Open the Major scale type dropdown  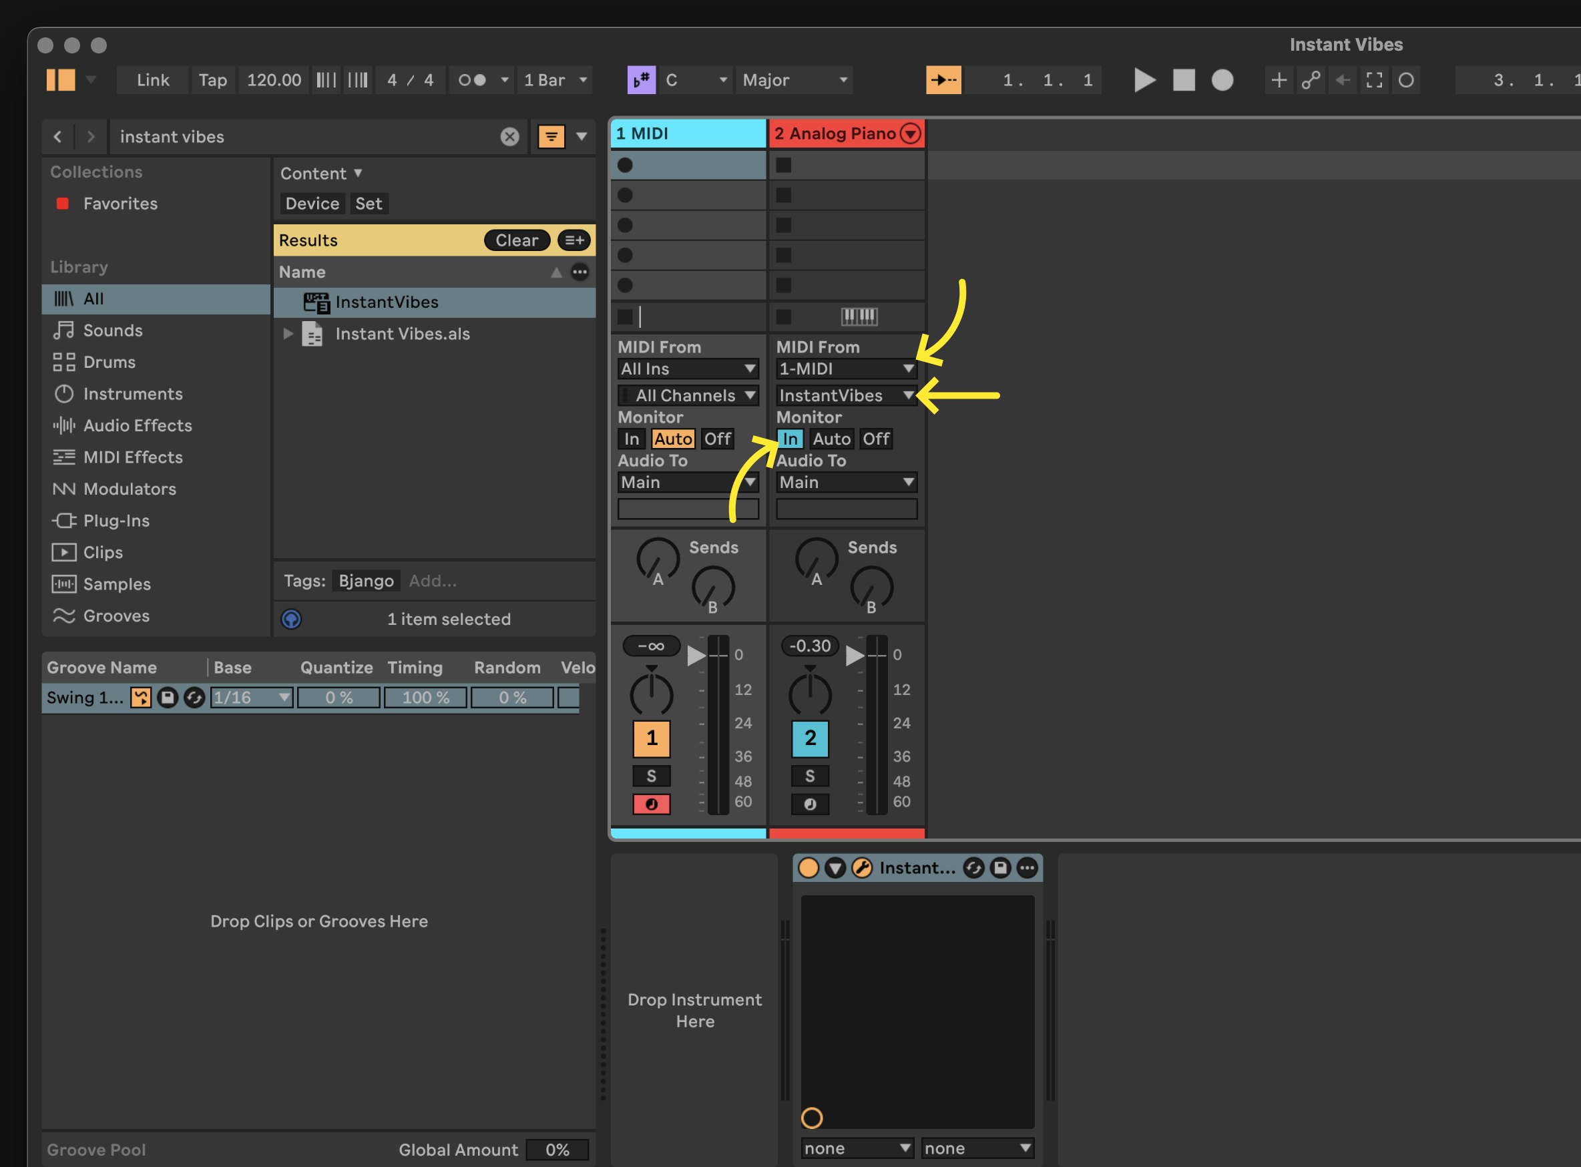click(x=795, y=80)
